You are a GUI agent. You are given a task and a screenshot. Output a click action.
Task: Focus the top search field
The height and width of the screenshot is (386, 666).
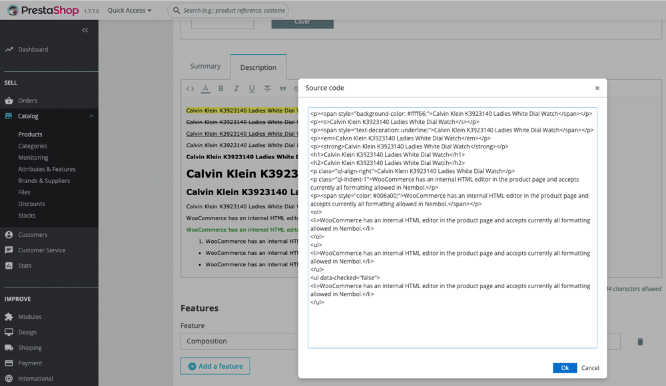point(228,10)
